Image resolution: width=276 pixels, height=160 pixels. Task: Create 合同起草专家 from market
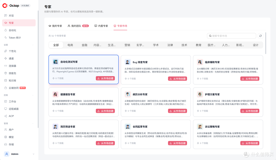point(177,143)
